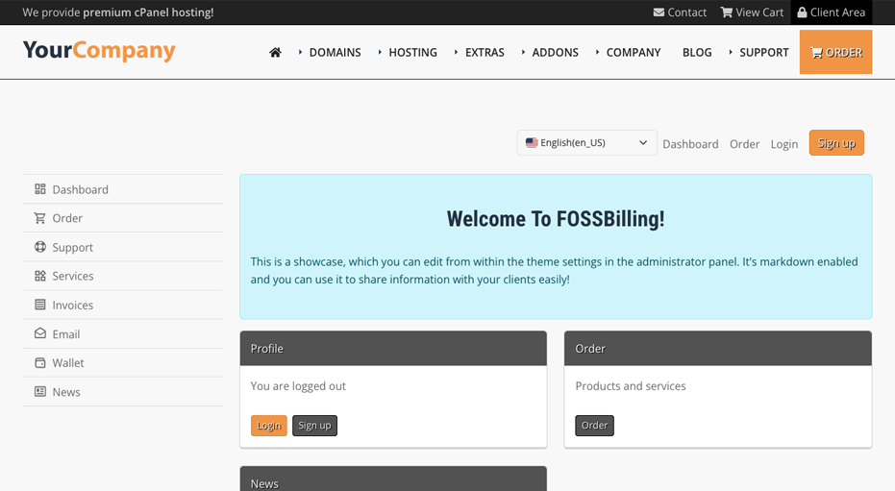The width and height of the screenshot is (895, 491).
Task: Click the US flag icon in language selector
Action: (x=532, y=142)
